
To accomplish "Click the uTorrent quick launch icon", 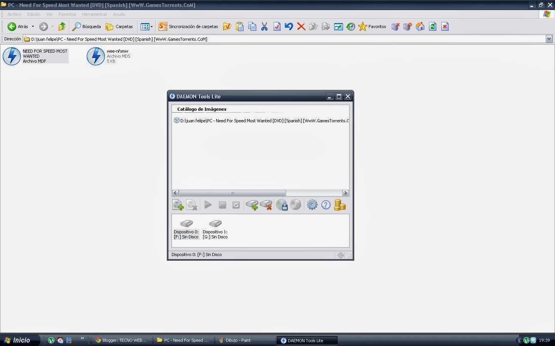I will (x=51, y=340).
